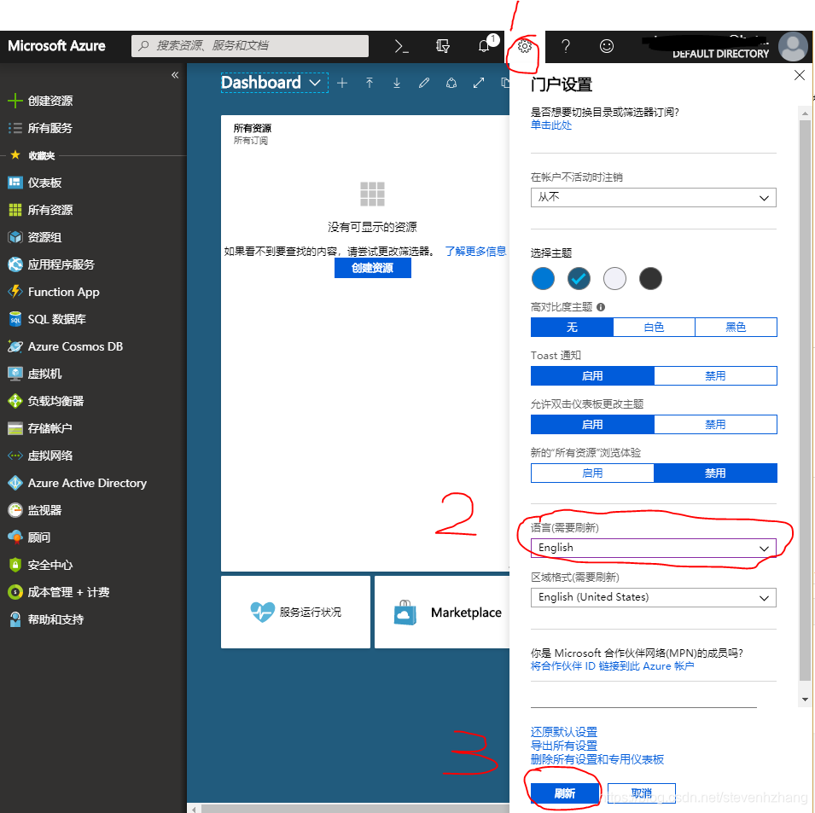Screen dimensions: 815x813
Task: Edit the dashboard with pencil icon
Action: 424,83
